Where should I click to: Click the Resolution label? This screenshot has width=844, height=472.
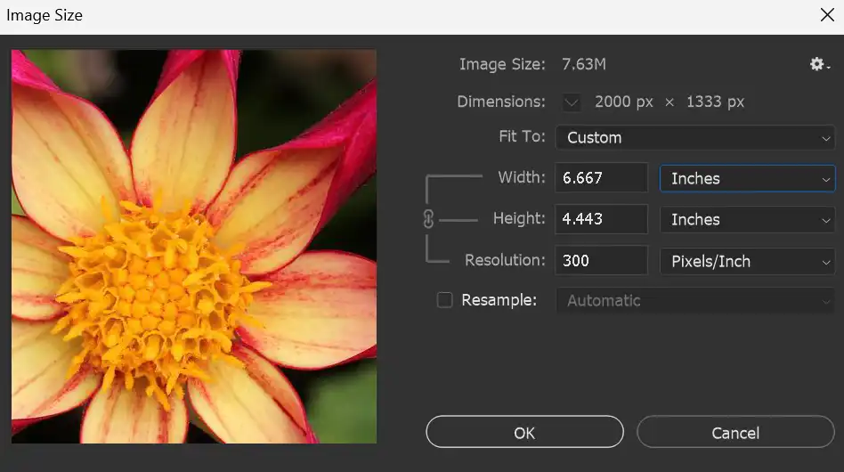505,260
